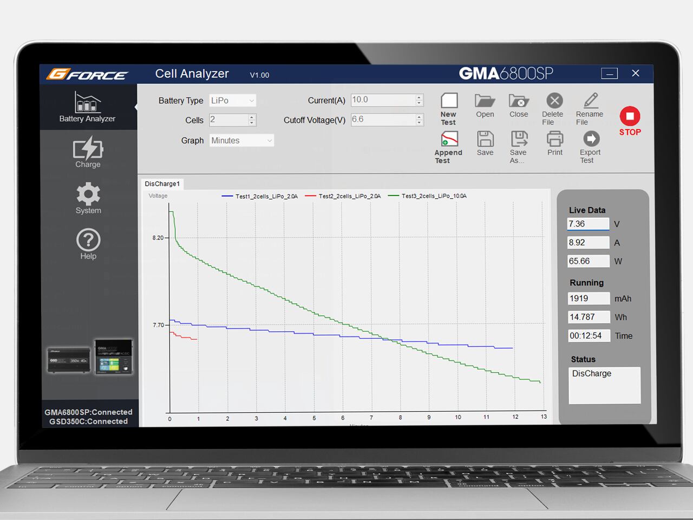Image resolution: width=693 pixels, height=520 pixels.
Task: Click the Open file icon
Action: click(485, 101)
